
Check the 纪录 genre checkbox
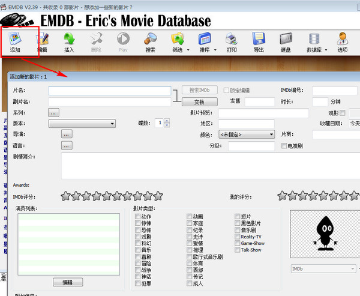pos(189,230)
